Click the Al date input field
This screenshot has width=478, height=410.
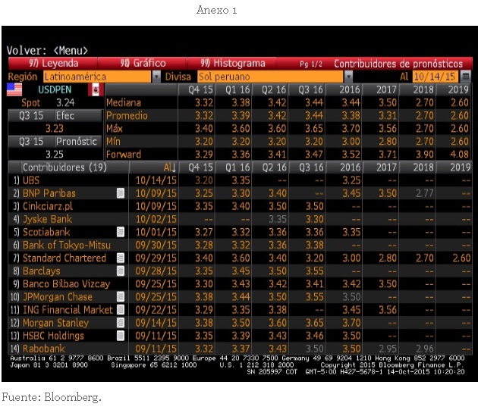(436, 77)
